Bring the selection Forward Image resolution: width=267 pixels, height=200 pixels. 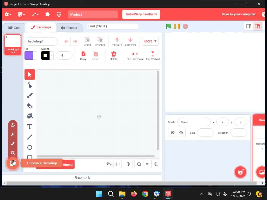117,41
